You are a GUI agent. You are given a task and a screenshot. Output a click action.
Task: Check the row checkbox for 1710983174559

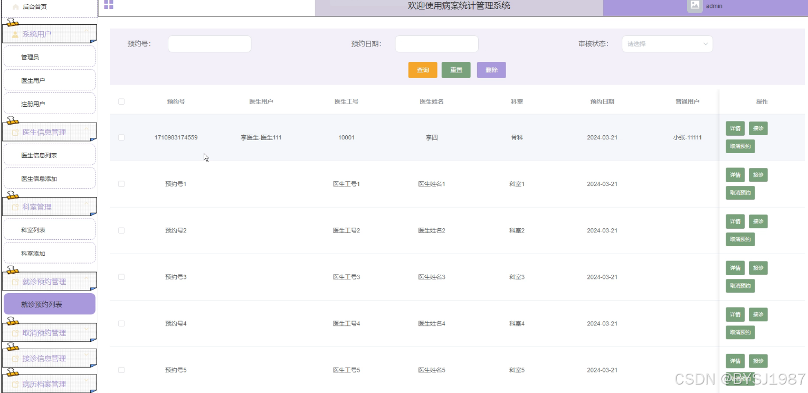[121, 137]
